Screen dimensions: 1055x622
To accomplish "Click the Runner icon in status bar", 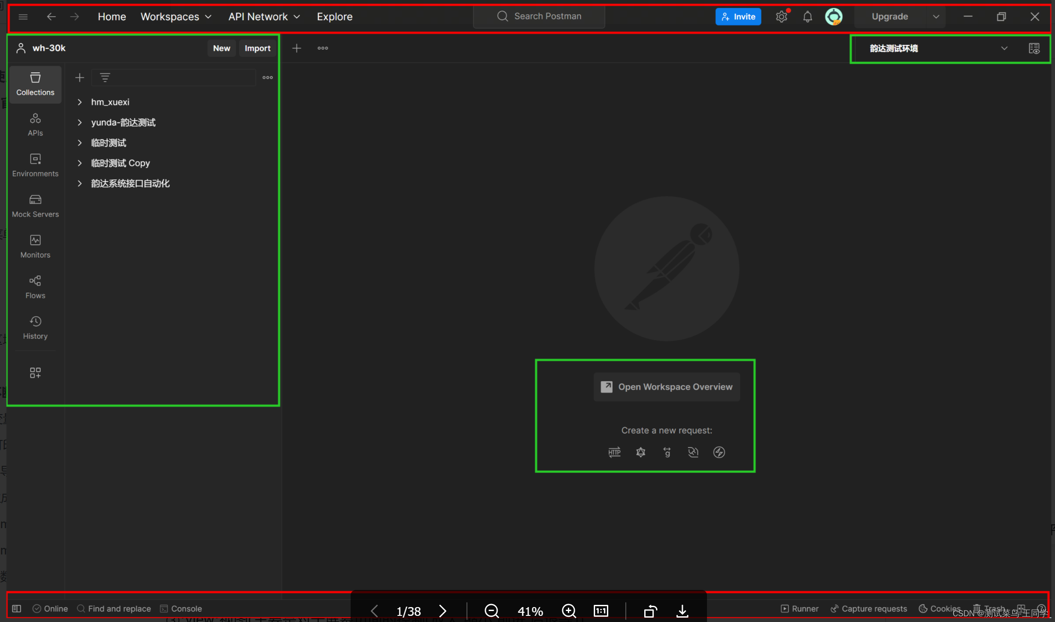I will (x=800, y=609).
